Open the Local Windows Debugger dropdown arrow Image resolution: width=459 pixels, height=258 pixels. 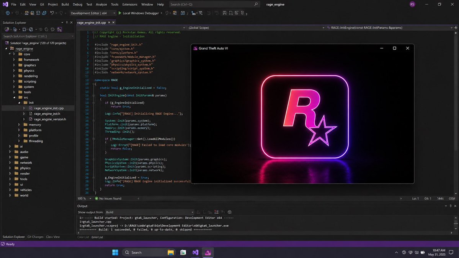161,13
